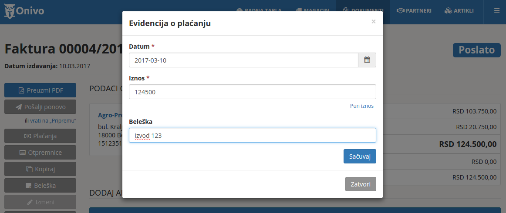Open the Artikli menu item

[459, 11]
